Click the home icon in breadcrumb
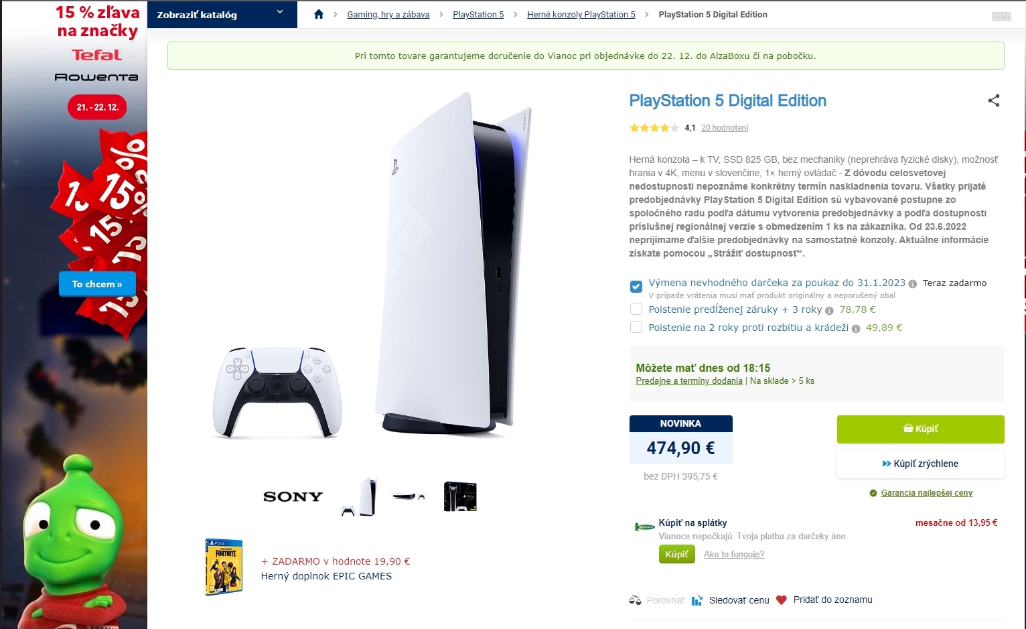The image size is (1026, 629). coord(319,14)
